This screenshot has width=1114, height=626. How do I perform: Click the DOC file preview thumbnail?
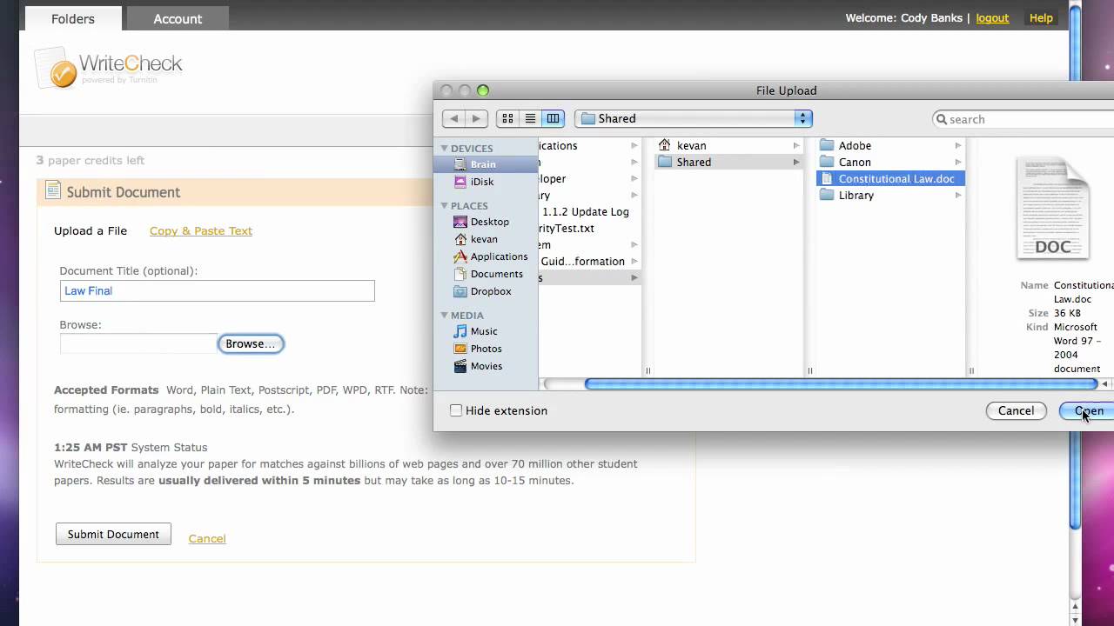pyautogui.click(x=1052, y=209)
